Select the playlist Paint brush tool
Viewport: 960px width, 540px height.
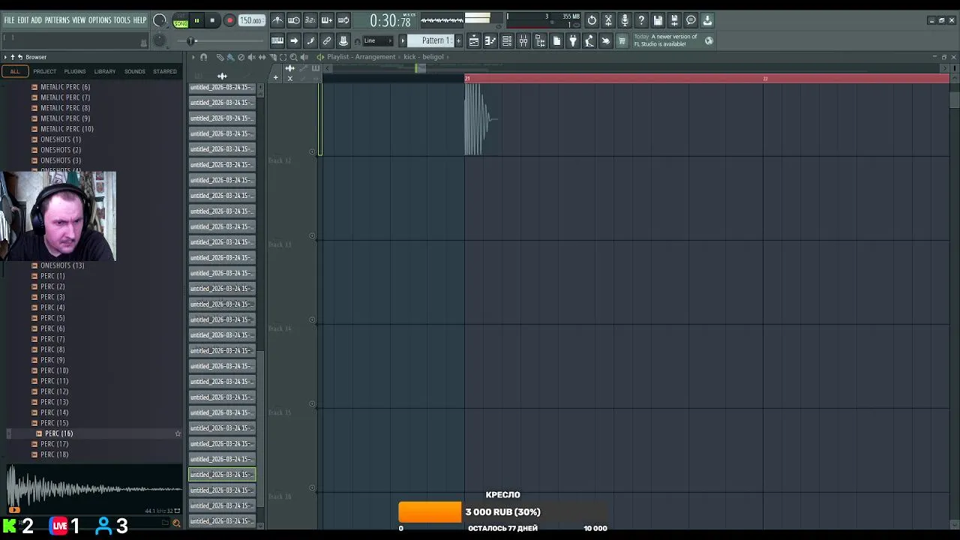click(230, 57)
